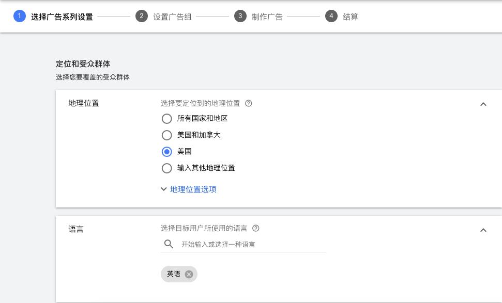Click the selected 美国 radio button

[166, 151]
